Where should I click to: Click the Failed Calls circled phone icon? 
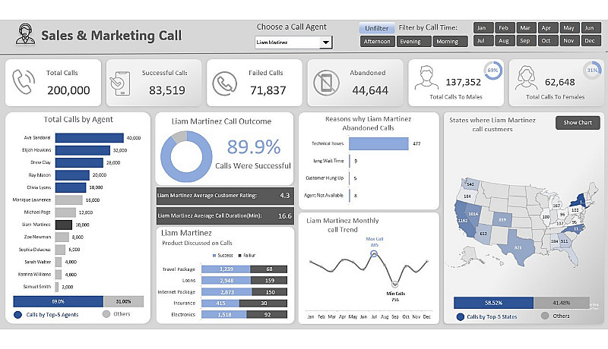pos(224,83)
